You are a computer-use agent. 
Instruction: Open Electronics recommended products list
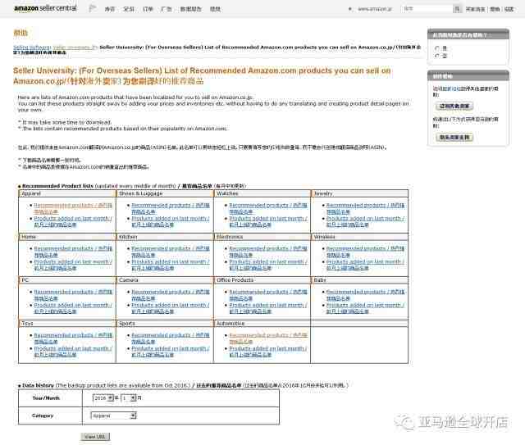pyautogui.click(x=268, y=252)
